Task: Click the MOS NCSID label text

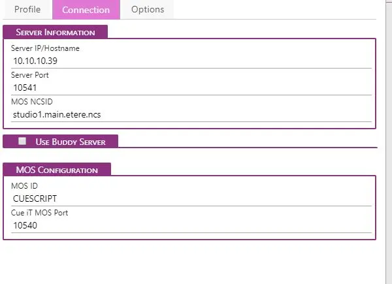Action: 31,102
